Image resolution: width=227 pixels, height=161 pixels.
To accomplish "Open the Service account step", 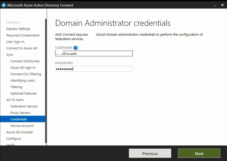I will point(22,126).
